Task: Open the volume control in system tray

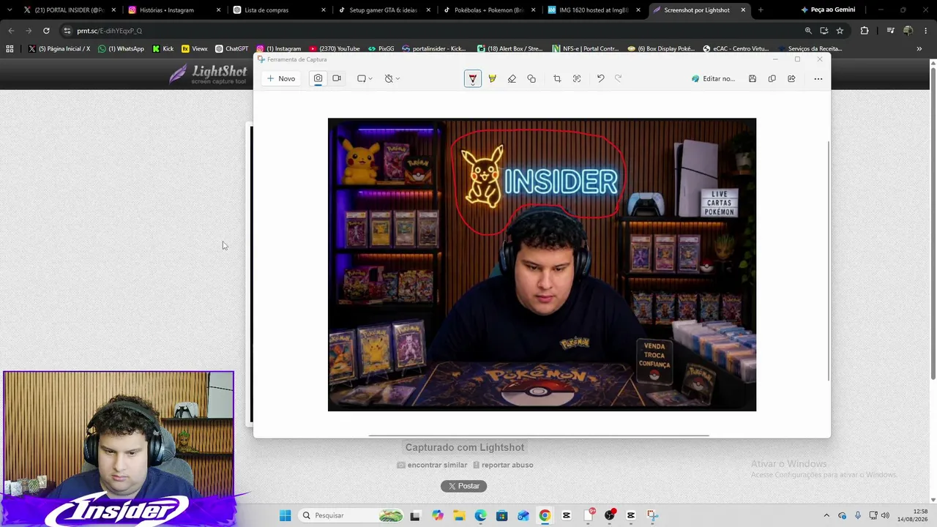Action: click(885, 515)
